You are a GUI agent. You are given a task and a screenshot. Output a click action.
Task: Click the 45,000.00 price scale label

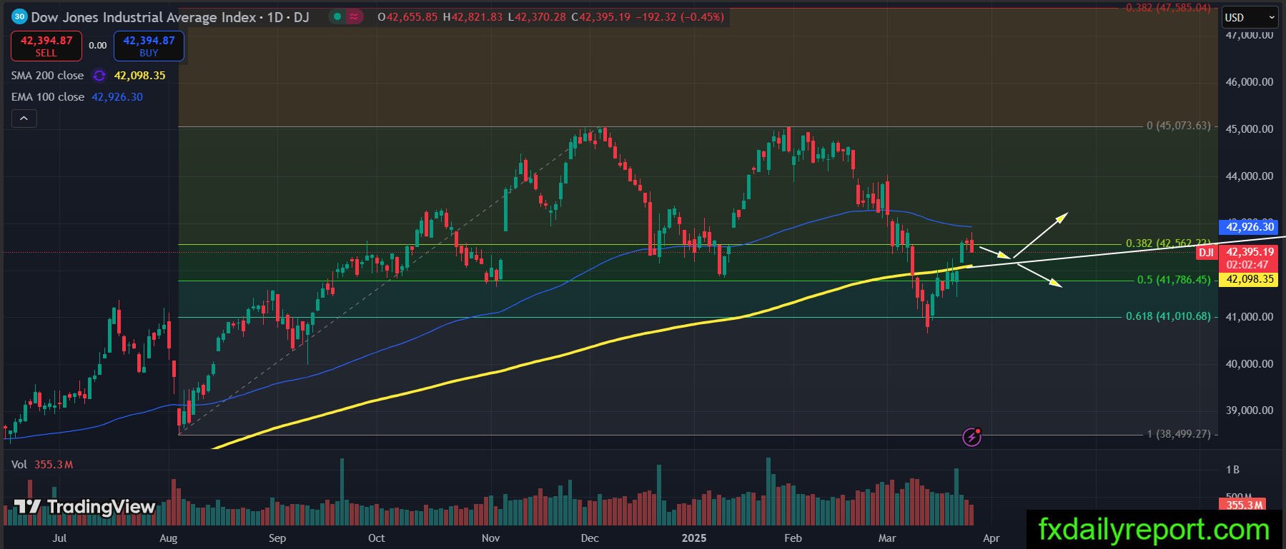pyautogui.click(x=1249, y=129)
